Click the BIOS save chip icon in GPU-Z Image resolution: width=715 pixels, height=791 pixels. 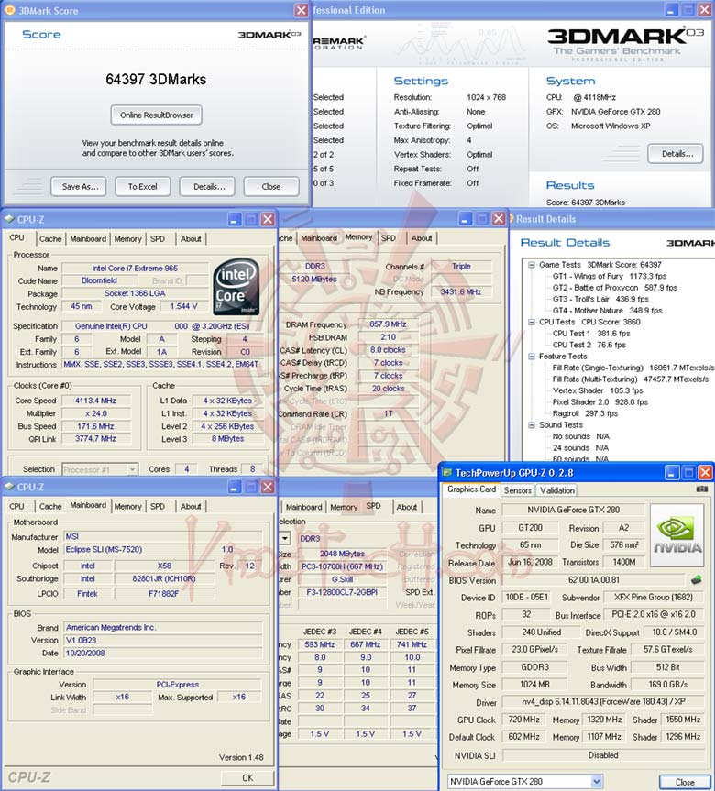pos(697,580)
